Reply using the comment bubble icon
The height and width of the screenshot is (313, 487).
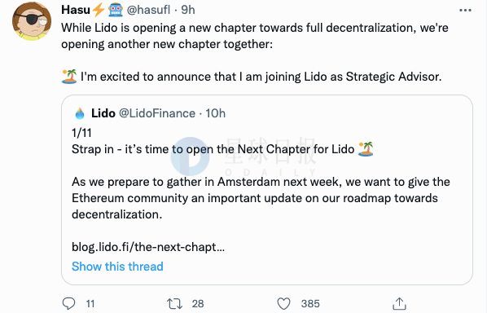(x=68, y=303)
